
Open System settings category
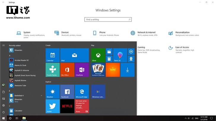[x=31, y=35]
